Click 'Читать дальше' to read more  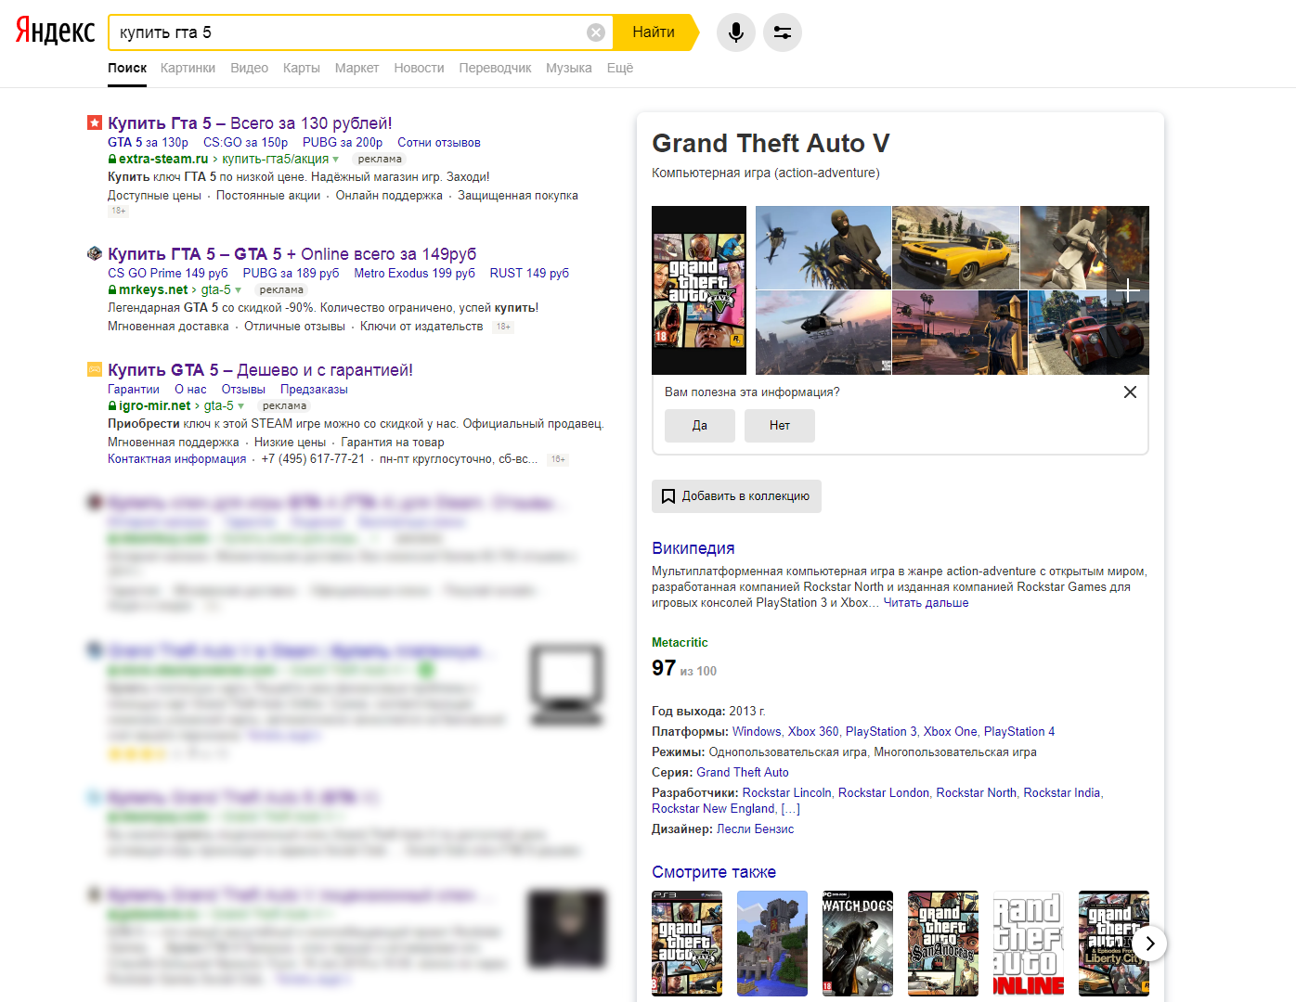[x=926, y=603]
